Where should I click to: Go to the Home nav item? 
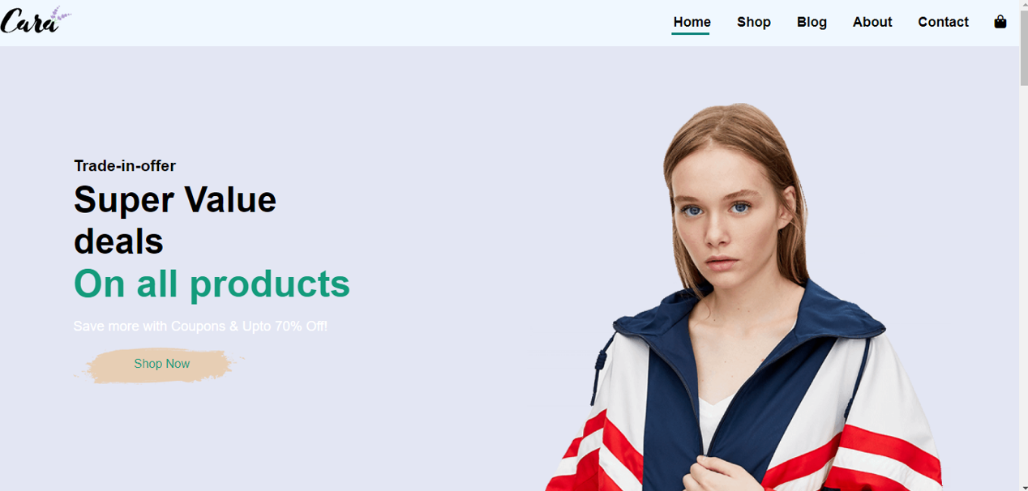click(692, 22)
